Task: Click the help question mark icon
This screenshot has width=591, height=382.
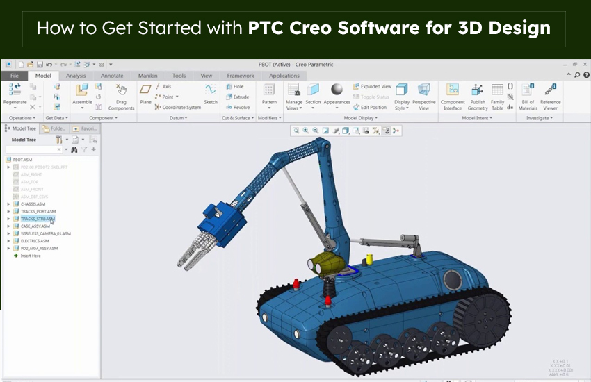Action: click(586, 75)
